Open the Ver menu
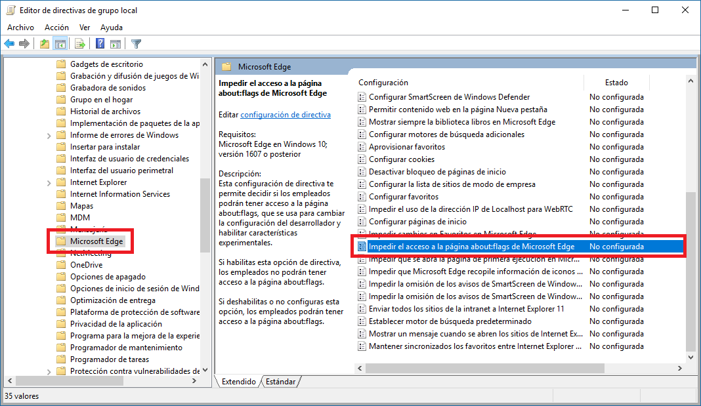This screenshot has width=701, height=406. [85, 28]
